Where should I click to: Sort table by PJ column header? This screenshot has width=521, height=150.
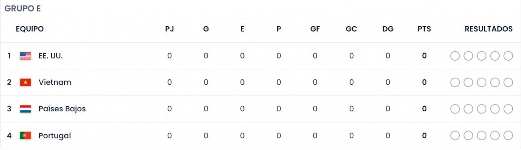[x=169, y=29]
